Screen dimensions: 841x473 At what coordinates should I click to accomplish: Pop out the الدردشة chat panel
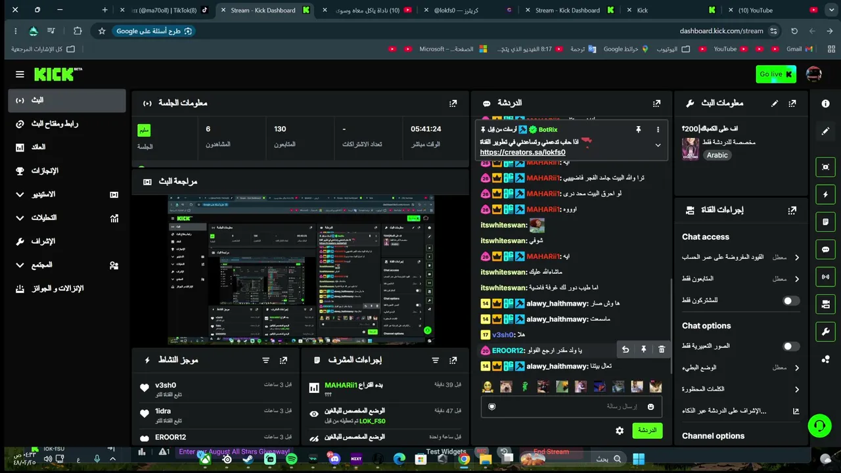click(x=656, y=103)
